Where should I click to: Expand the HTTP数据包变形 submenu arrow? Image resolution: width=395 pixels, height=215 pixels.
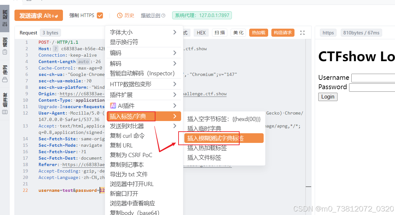point(175,84)
